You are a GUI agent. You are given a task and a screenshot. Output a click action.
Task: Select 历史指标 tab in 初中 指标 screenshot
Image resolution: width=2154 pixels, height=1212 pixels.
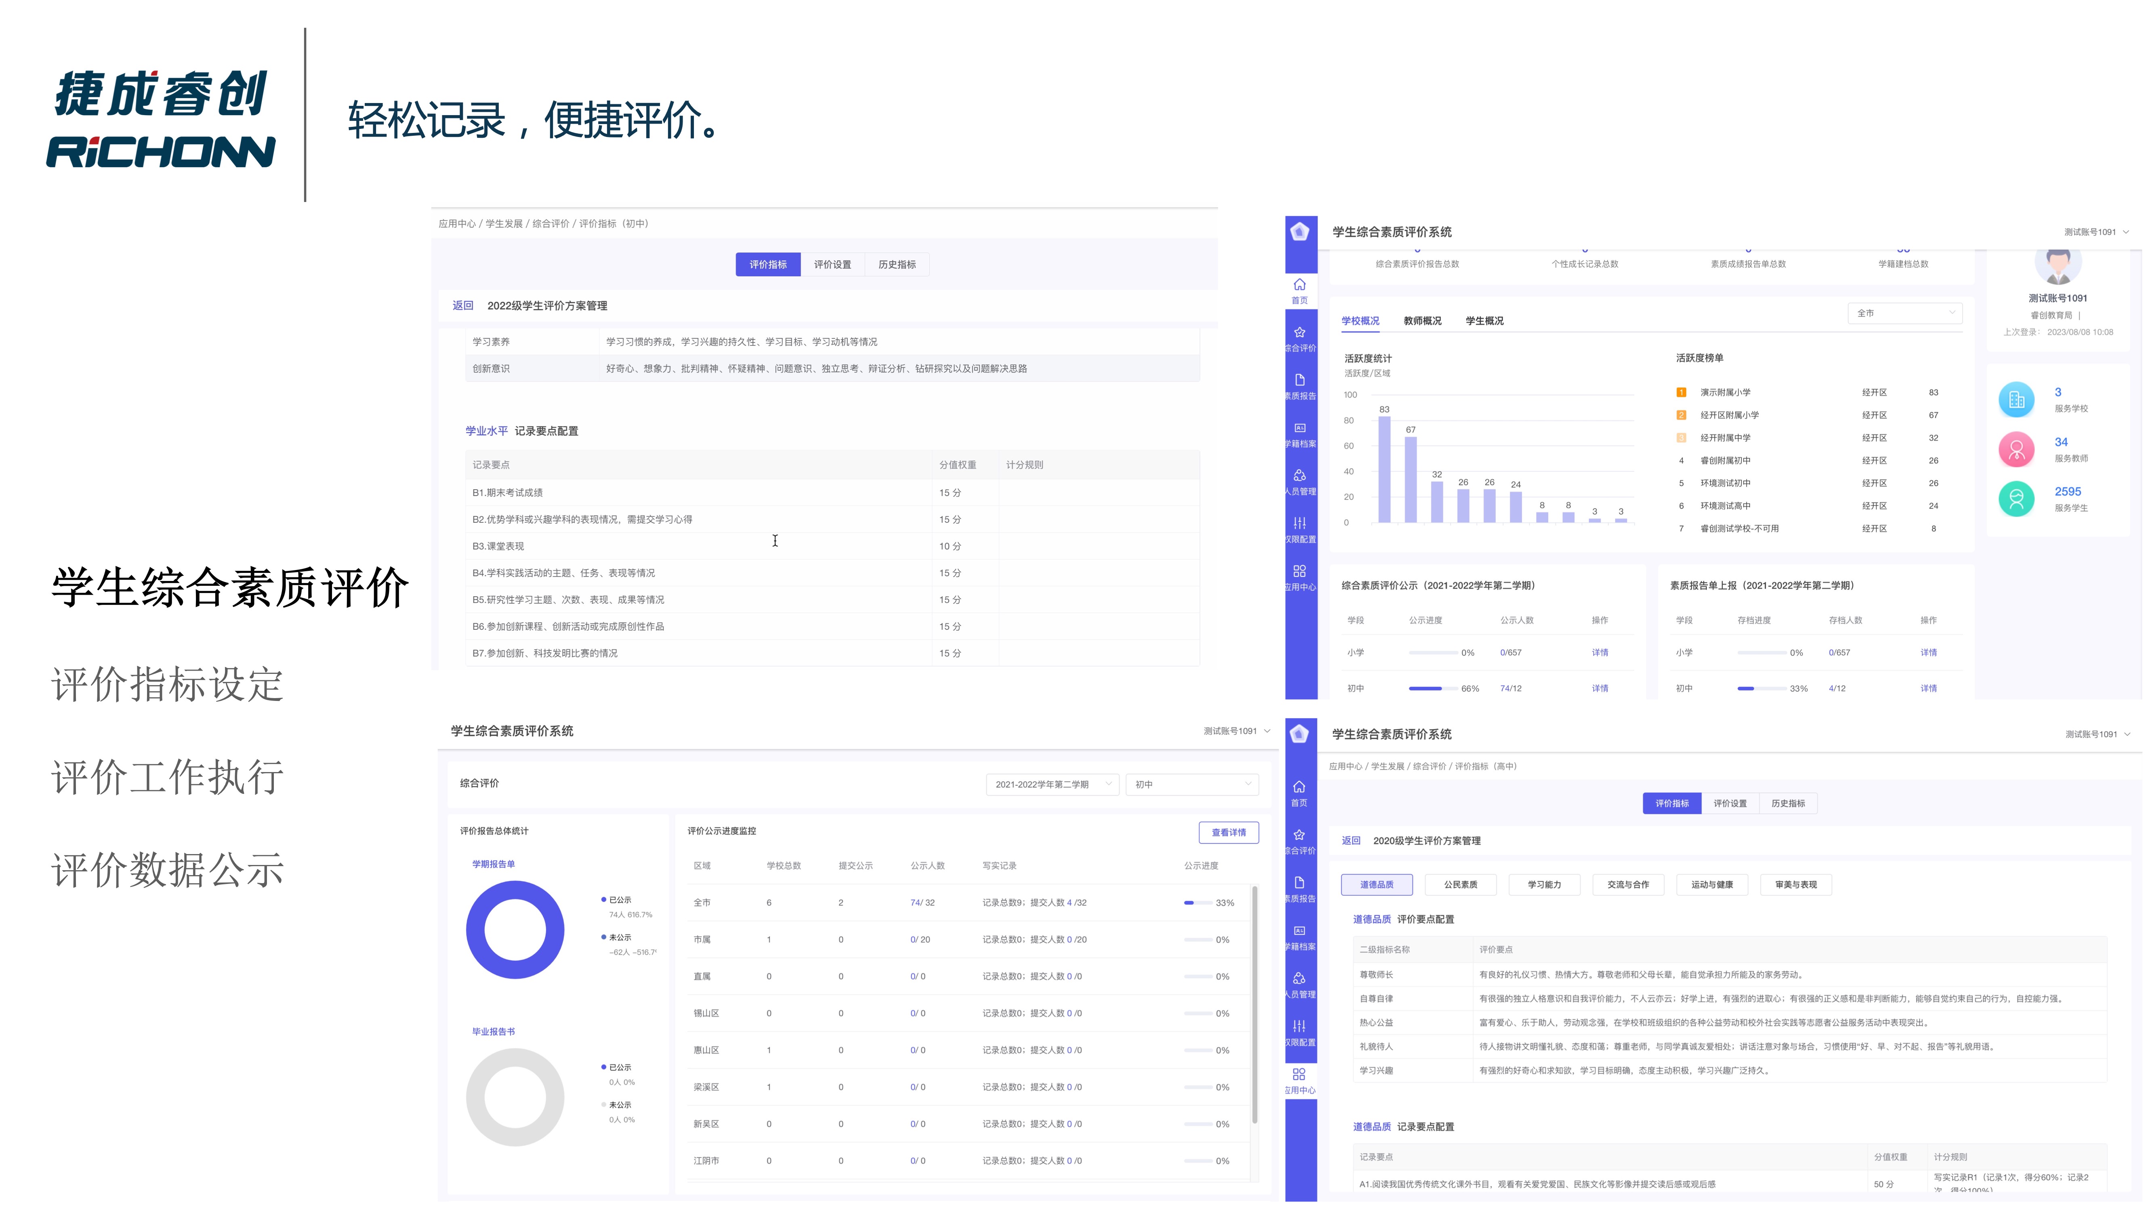(896, 265)
